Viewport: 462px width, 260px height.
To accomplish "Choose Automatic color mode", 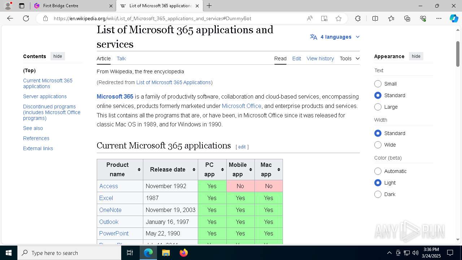I will (378, 171).
